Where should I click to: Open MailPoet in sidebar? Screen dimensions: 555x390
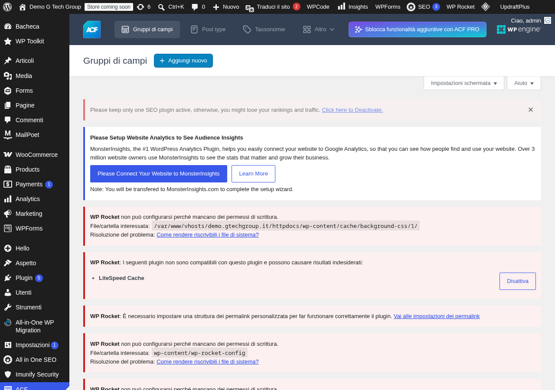[x=35, y=135]
